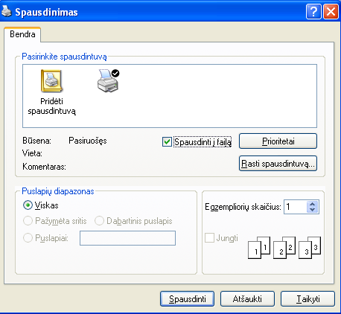Viewport: 341px width, 314px height.
Task: Select the Puslapiai radio button
Action: click(28, 238)
